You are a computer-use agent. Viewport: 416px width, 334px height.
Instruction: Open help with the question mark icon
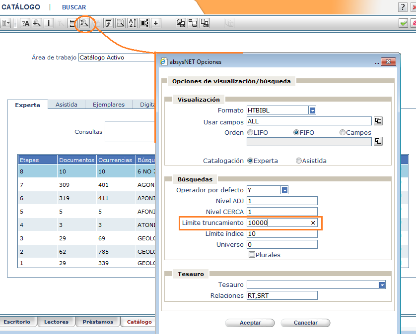pyautogui.click(x=403, y=7)
